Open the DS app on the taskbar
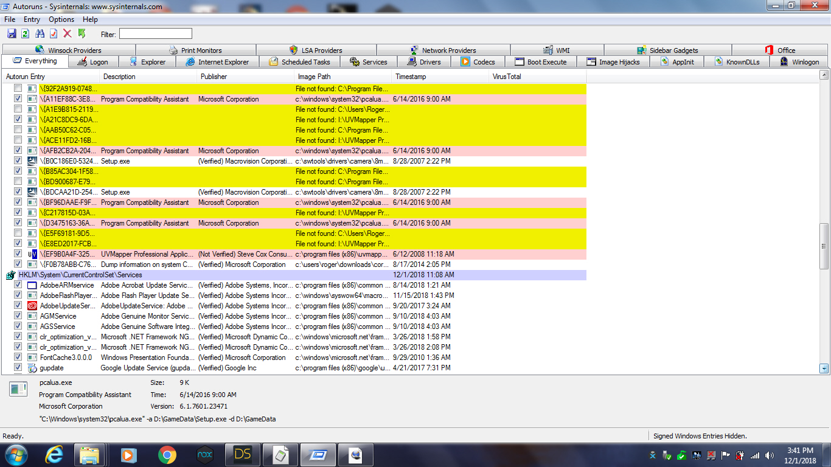The image size is (831, 467). [x=243, y=454]
